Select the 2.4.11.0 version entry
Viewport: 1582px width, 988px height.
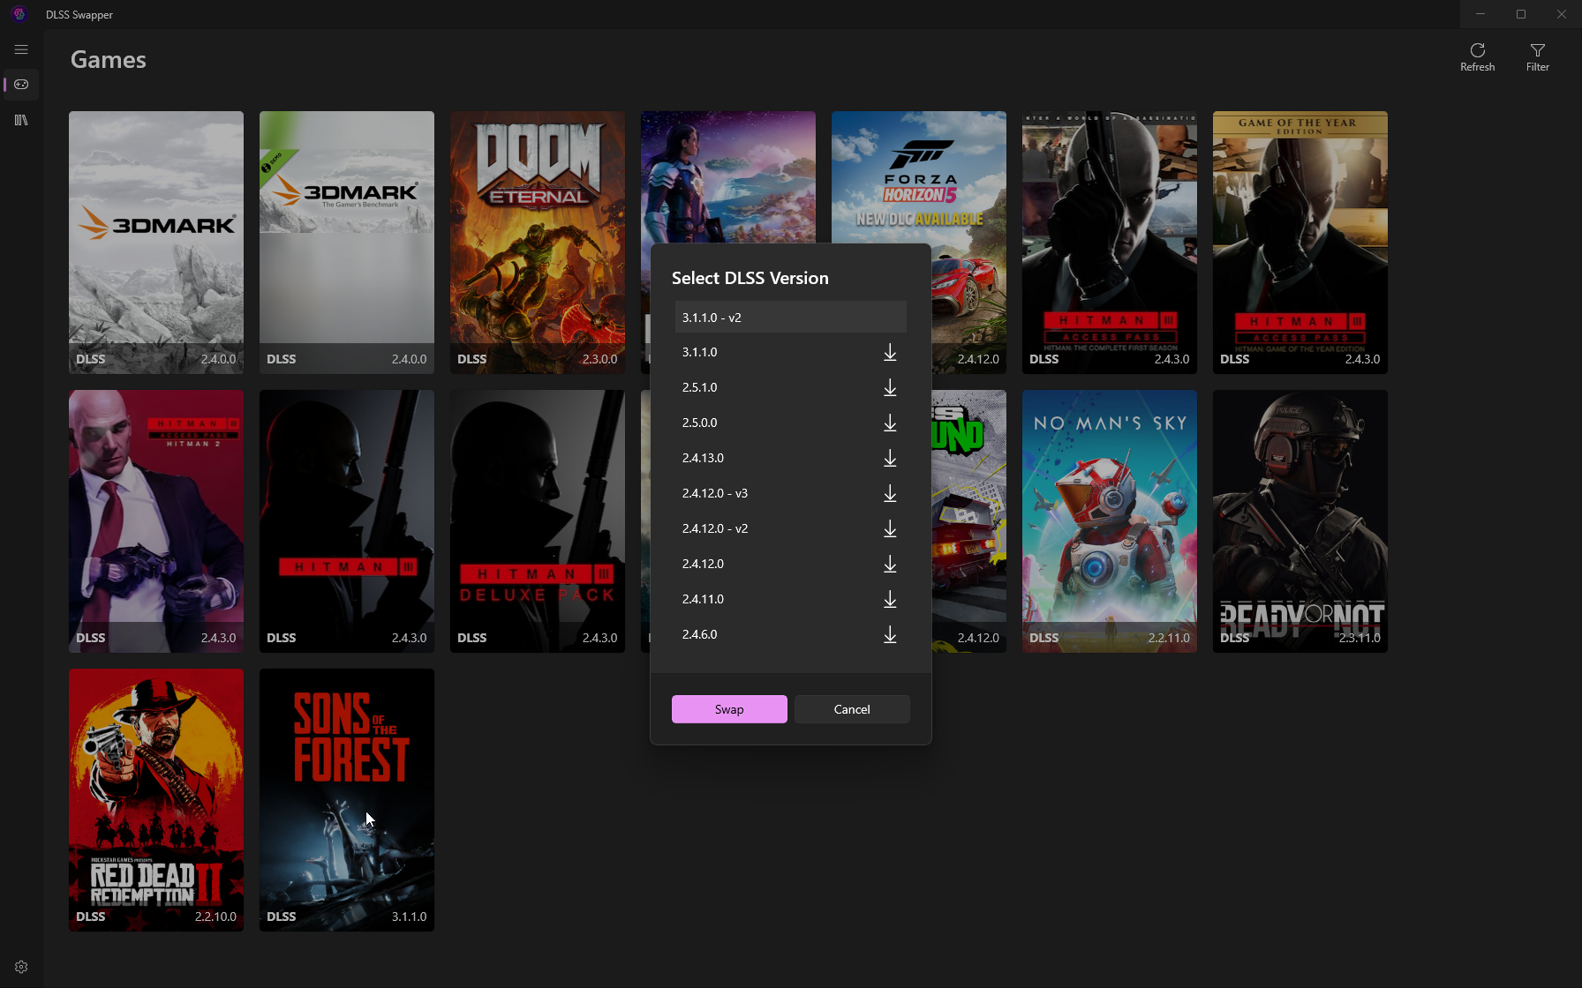point(791,599)
